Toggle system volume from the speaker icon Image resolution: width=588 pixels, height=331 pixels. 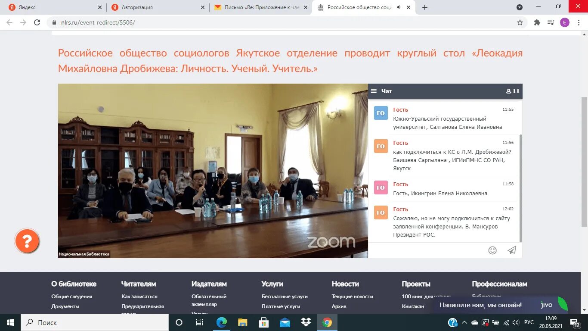[515, 322]
